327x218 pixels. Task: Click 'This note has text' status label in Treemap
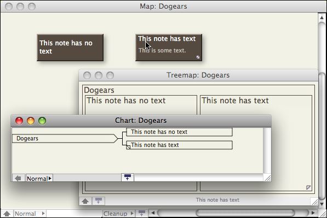(217, 200)
